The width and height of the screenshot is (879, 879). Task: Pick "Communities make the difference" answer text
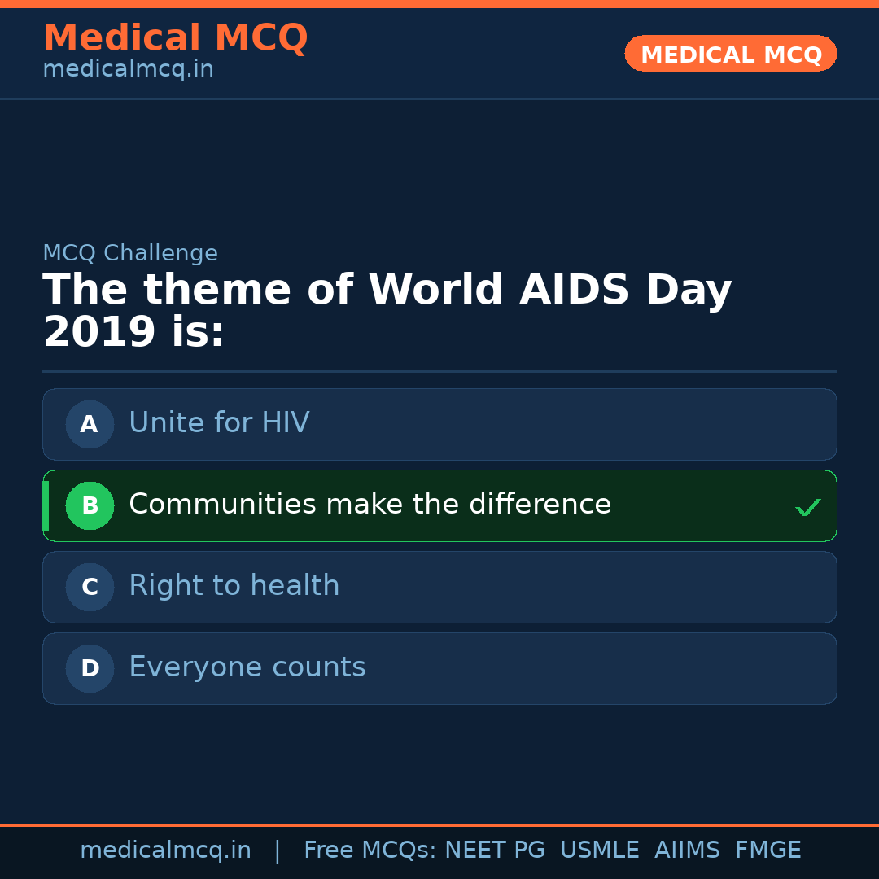370,505
